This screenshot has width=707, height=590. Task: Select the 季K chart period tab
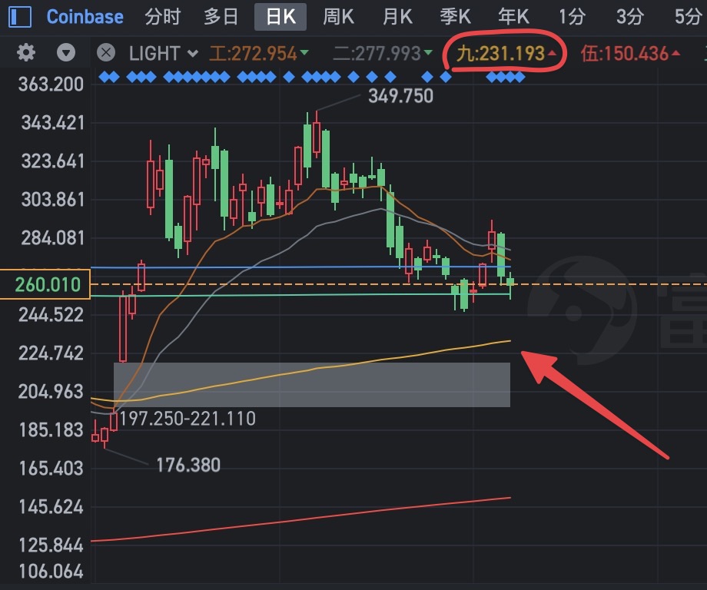(x=456, y=17)
